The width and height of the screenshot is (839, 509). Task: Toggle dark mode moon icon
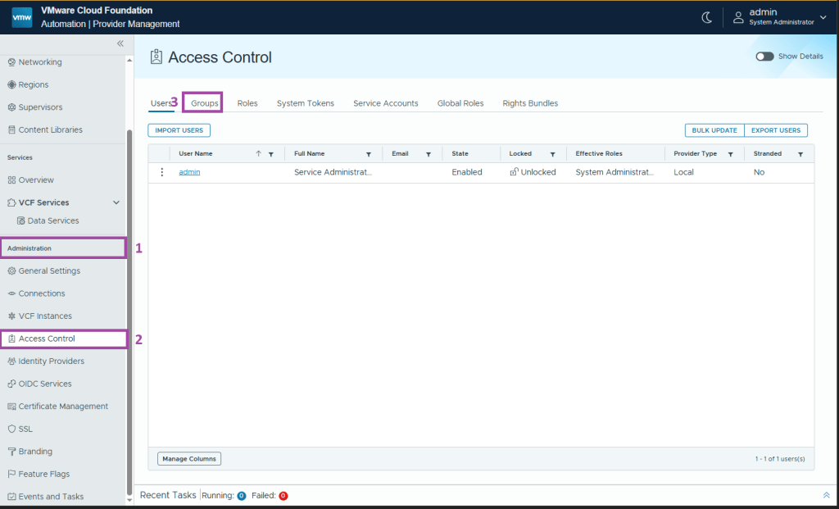pyautogui.click(x=707, y=17)
